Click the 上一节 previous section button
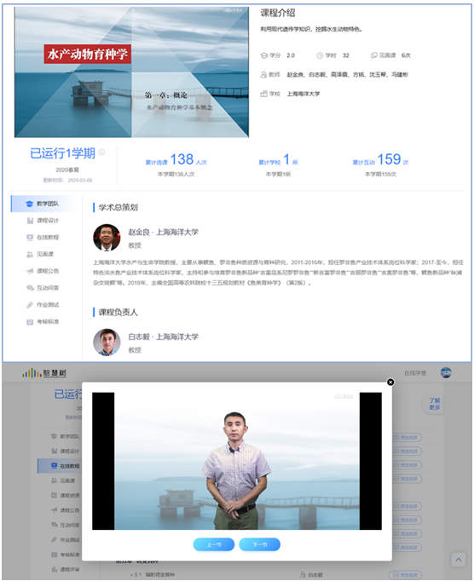The width and height of the screenshot is (474, 581). point(214,544)
